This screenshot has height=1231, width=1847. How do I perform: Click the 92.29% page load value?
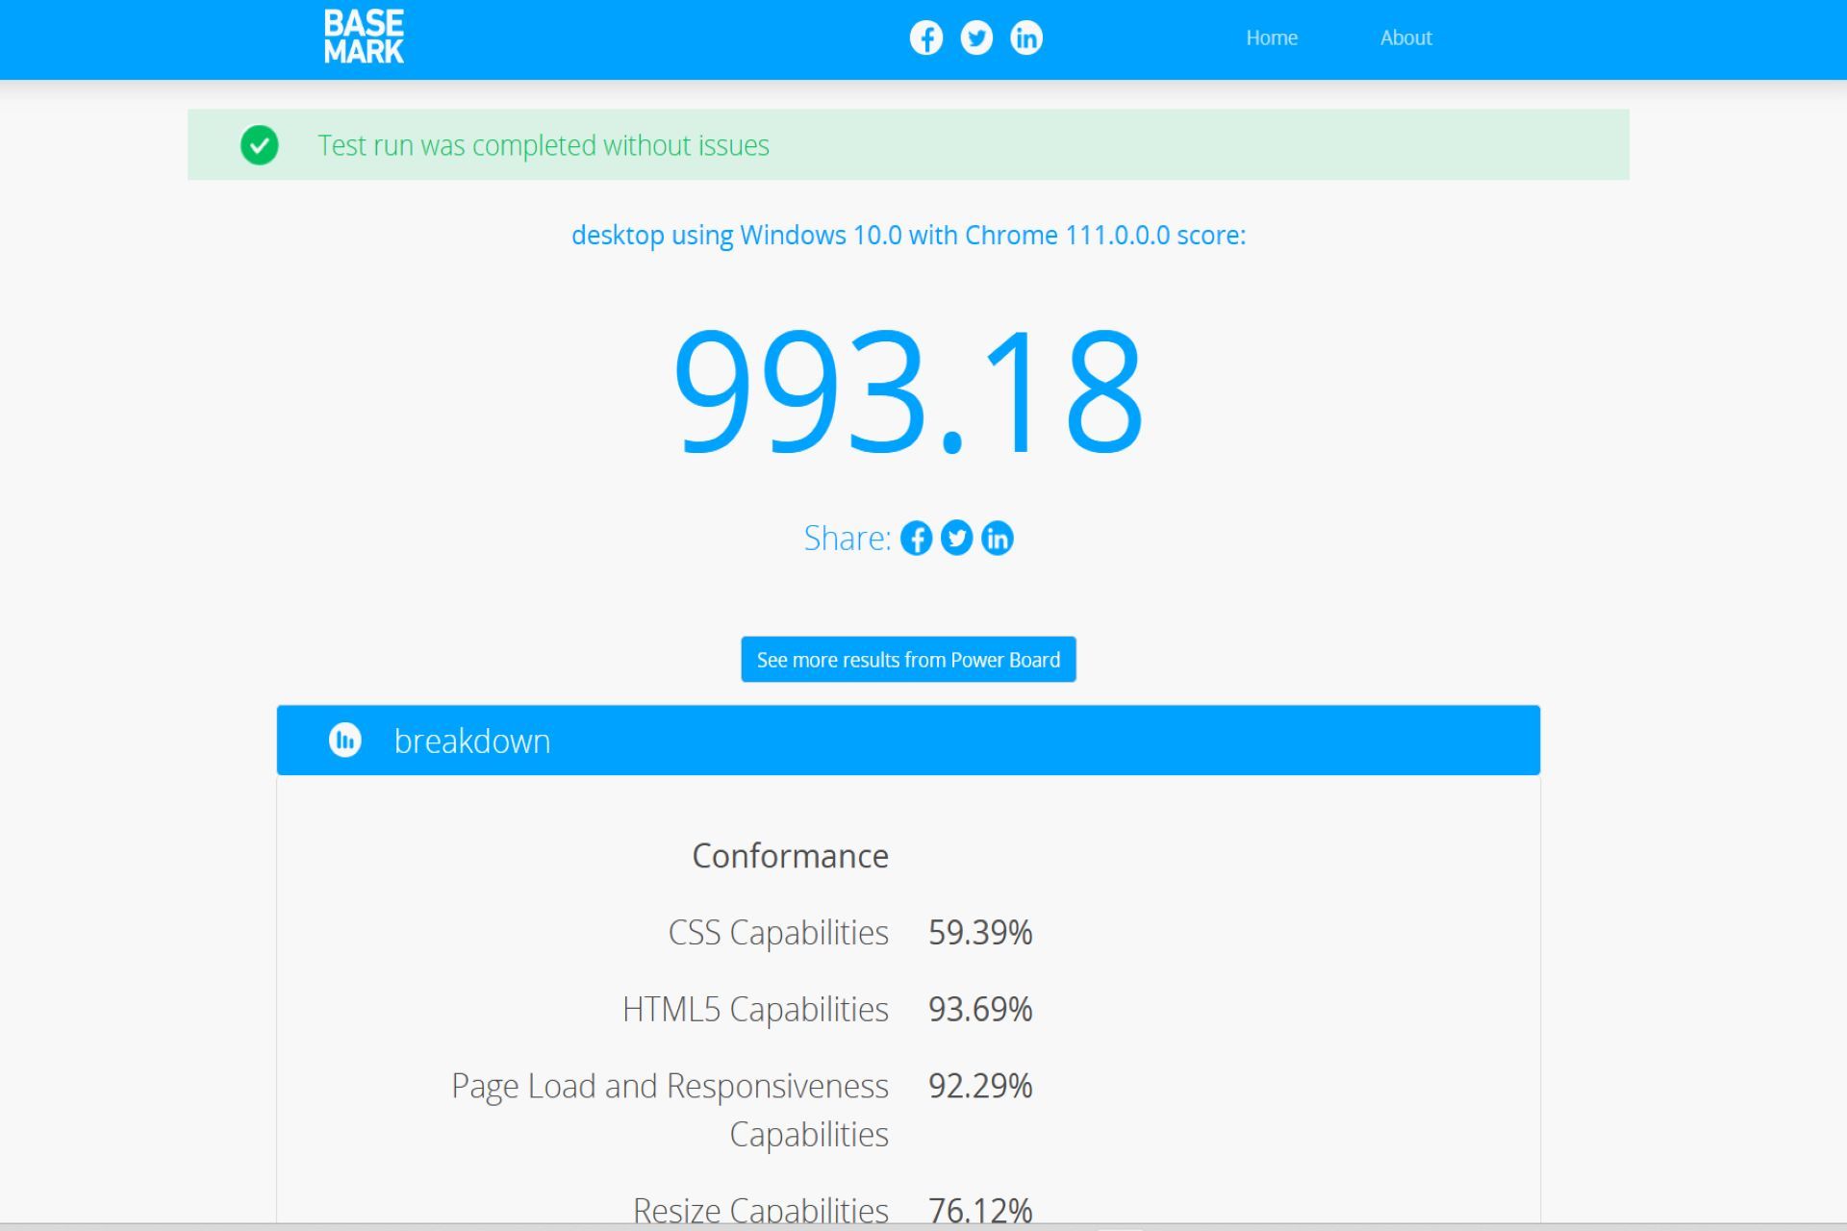coord(980,1087)
